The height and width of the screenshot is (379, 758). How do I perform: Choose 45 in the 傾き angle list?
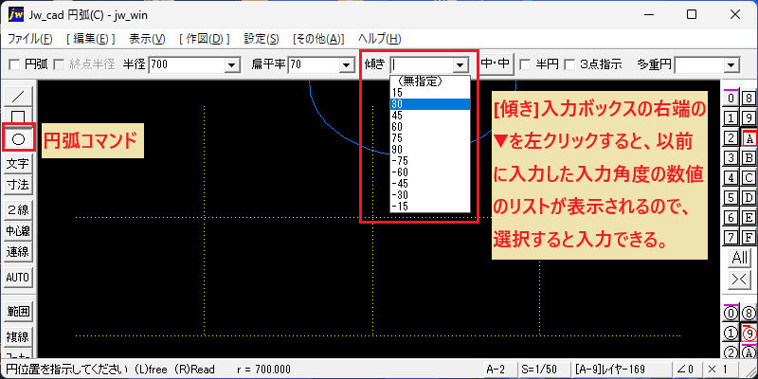430,116
